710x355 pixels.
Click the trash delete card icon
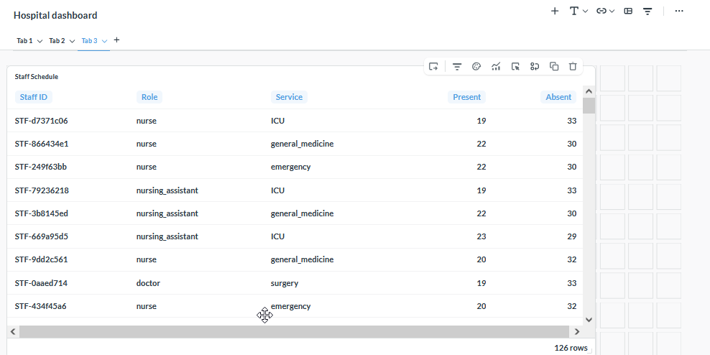point(573,67)
